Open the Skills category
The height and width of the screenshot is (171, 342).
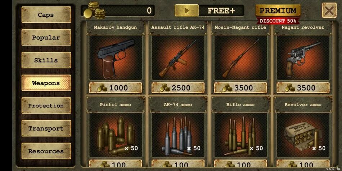tap(46, 60)
